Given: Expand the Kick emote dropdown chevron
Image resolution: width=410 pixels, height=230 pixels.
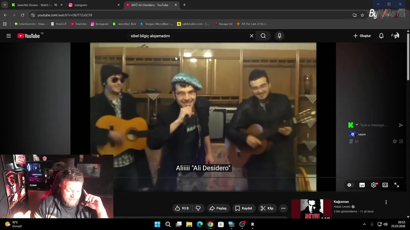Looking at the screenshot, I should point(357,125).
